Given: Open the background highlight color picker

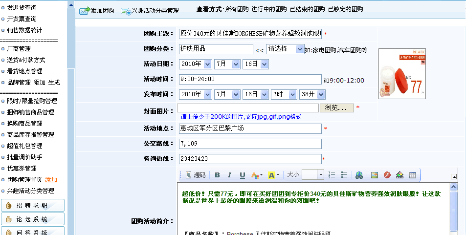Looking at the screenshot, I should (274, 175).
